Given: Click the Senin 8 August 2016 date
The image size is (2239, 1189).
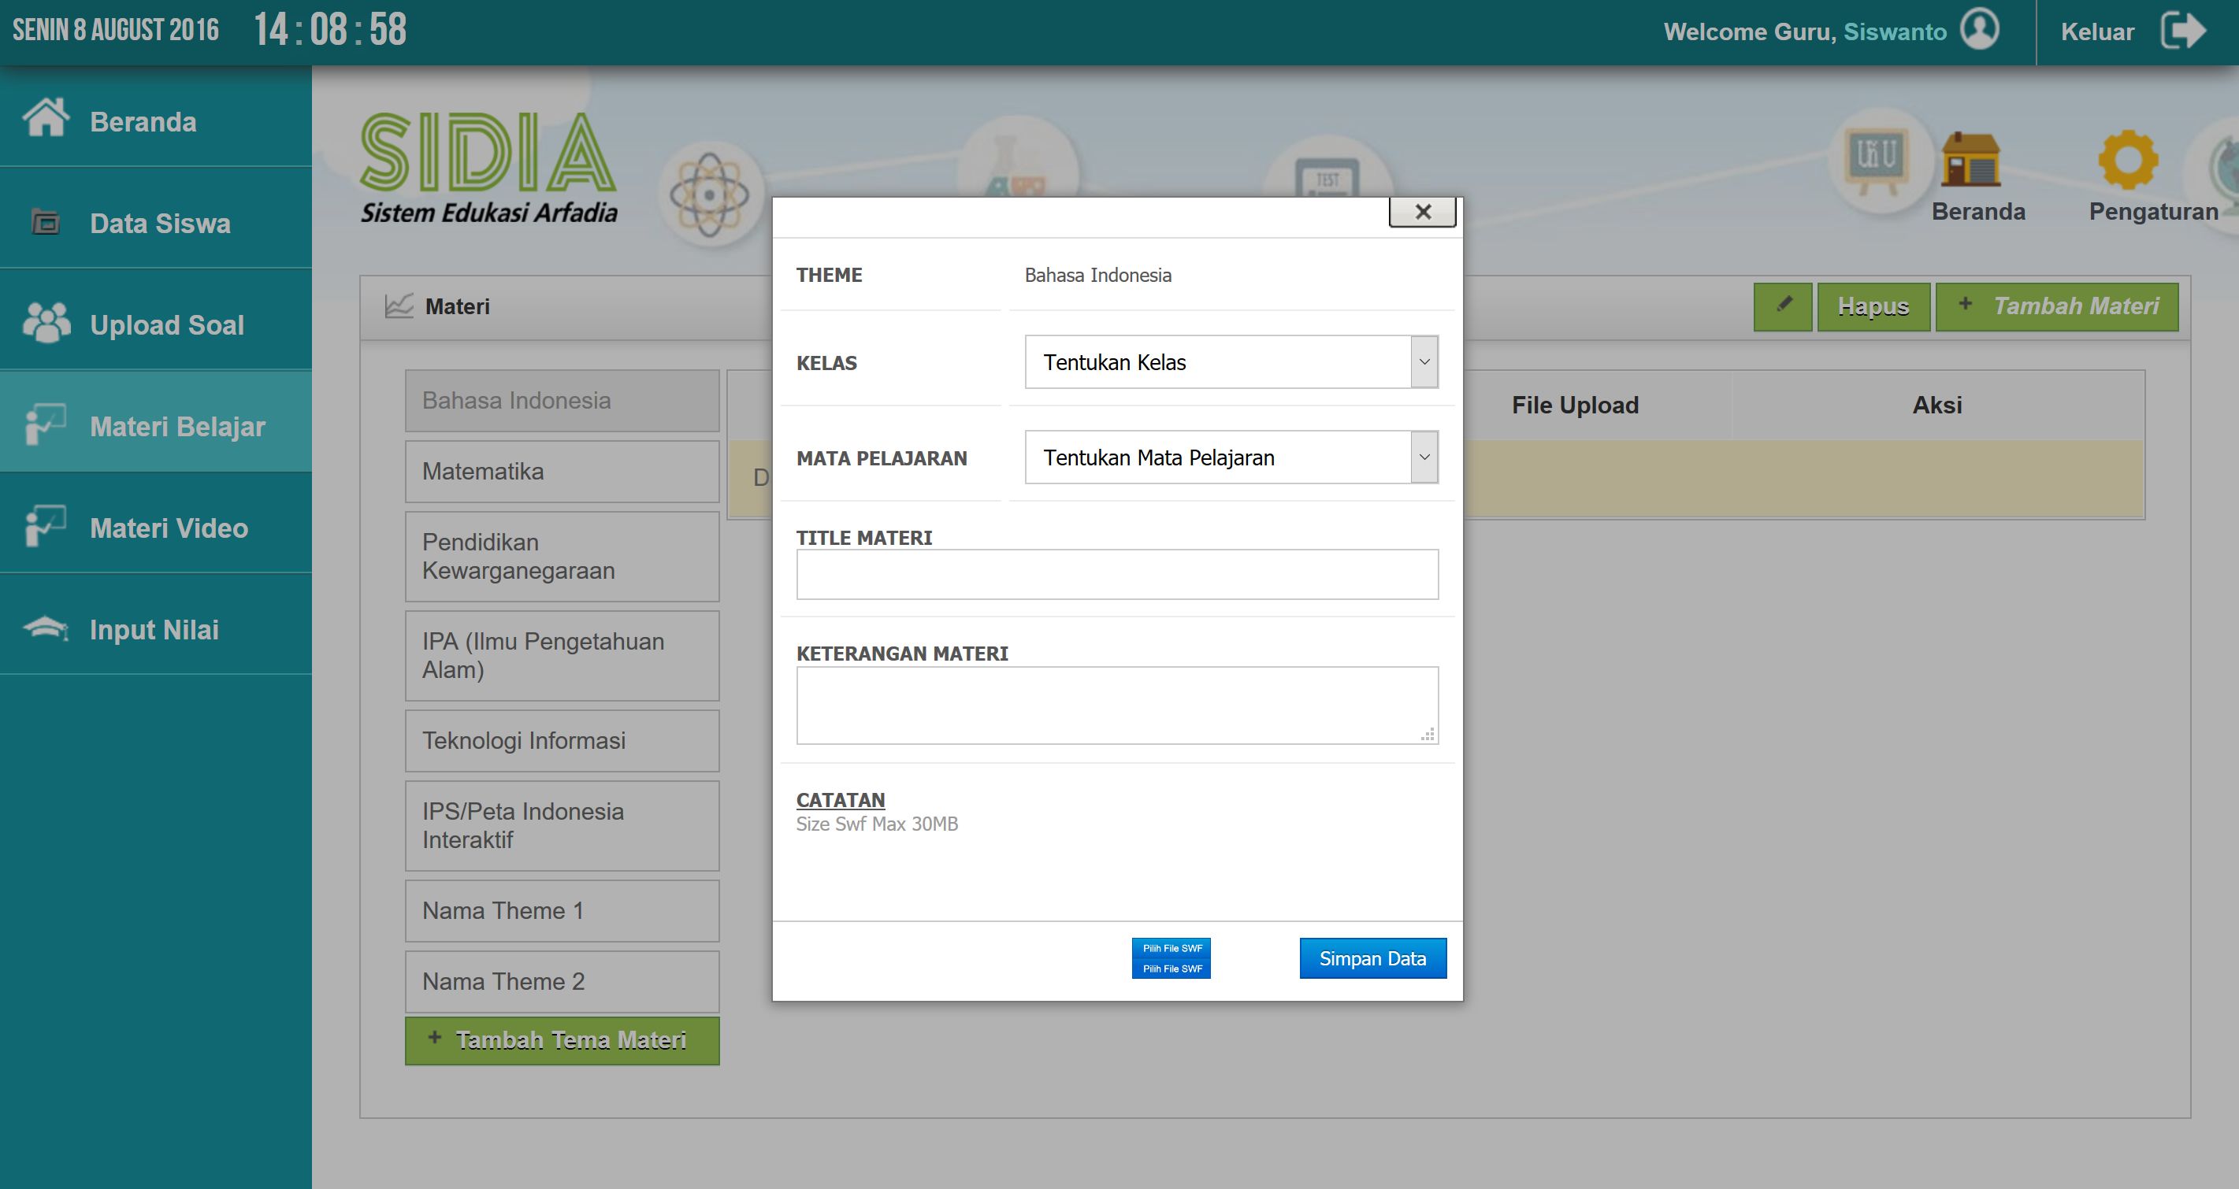Looking at the screenshot, I should tap(116, 31).
